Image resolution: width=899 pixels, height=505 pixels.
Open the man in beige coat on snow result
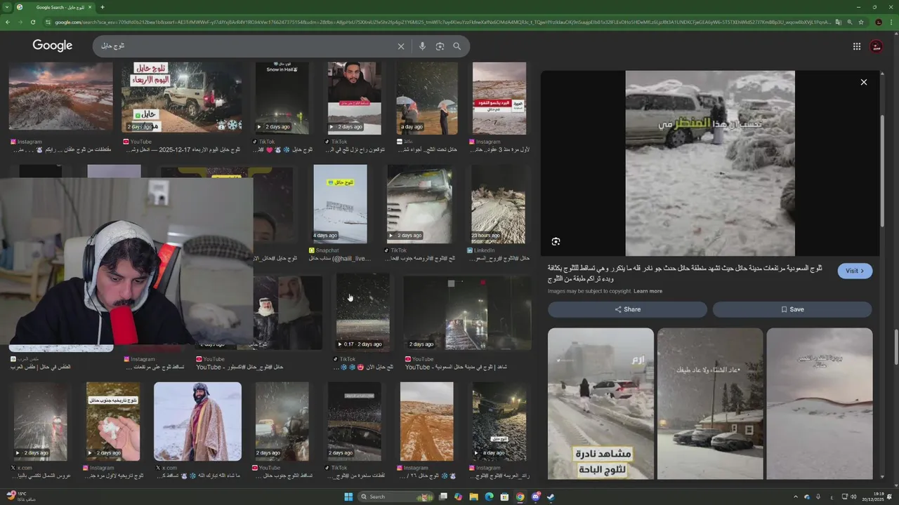197,422
